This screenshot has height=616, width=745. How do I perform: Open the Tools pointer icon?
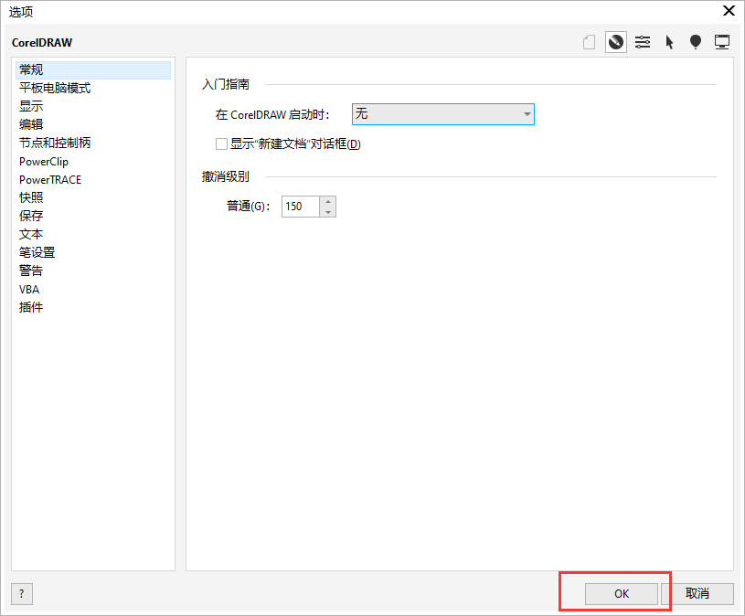click(x=669, y=42)
